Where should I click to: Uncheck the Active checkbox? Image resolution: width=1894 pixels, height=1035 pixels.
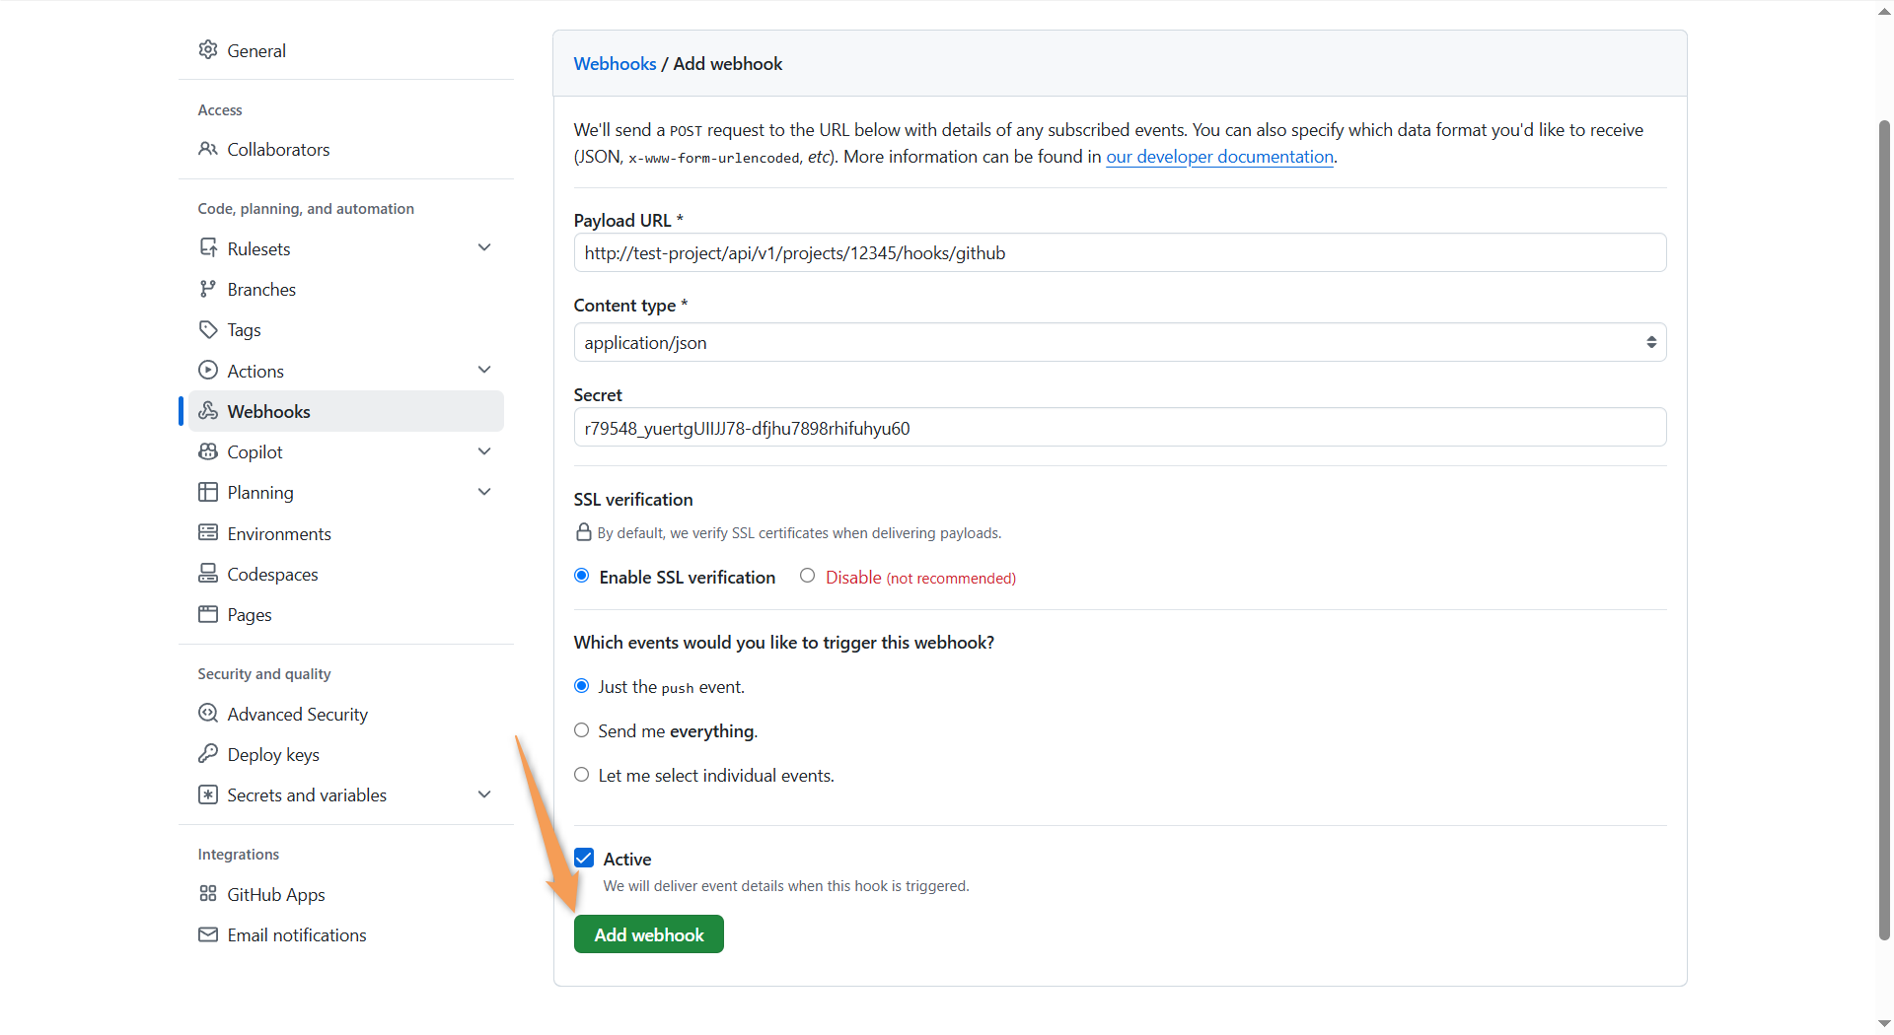[584, 858]
